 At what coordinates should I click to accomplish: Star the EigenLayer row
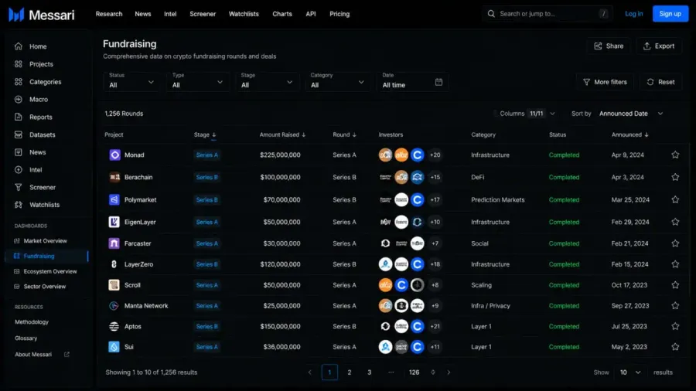tap(675, 222)
